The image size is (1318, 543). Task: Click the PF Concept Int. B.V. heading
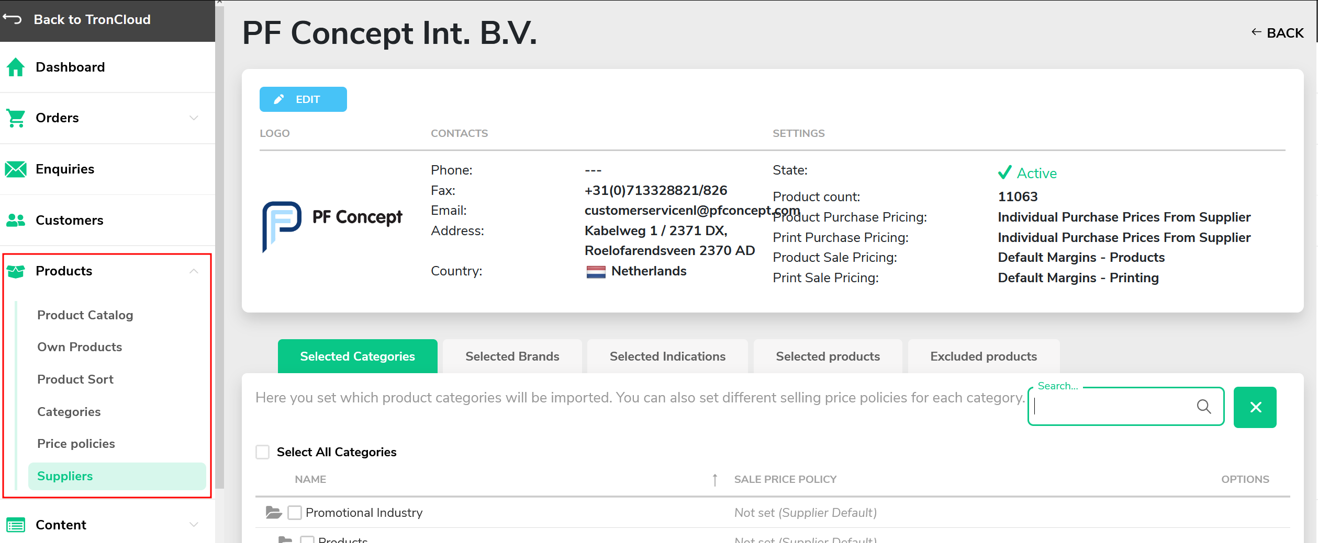pos(390,33)
